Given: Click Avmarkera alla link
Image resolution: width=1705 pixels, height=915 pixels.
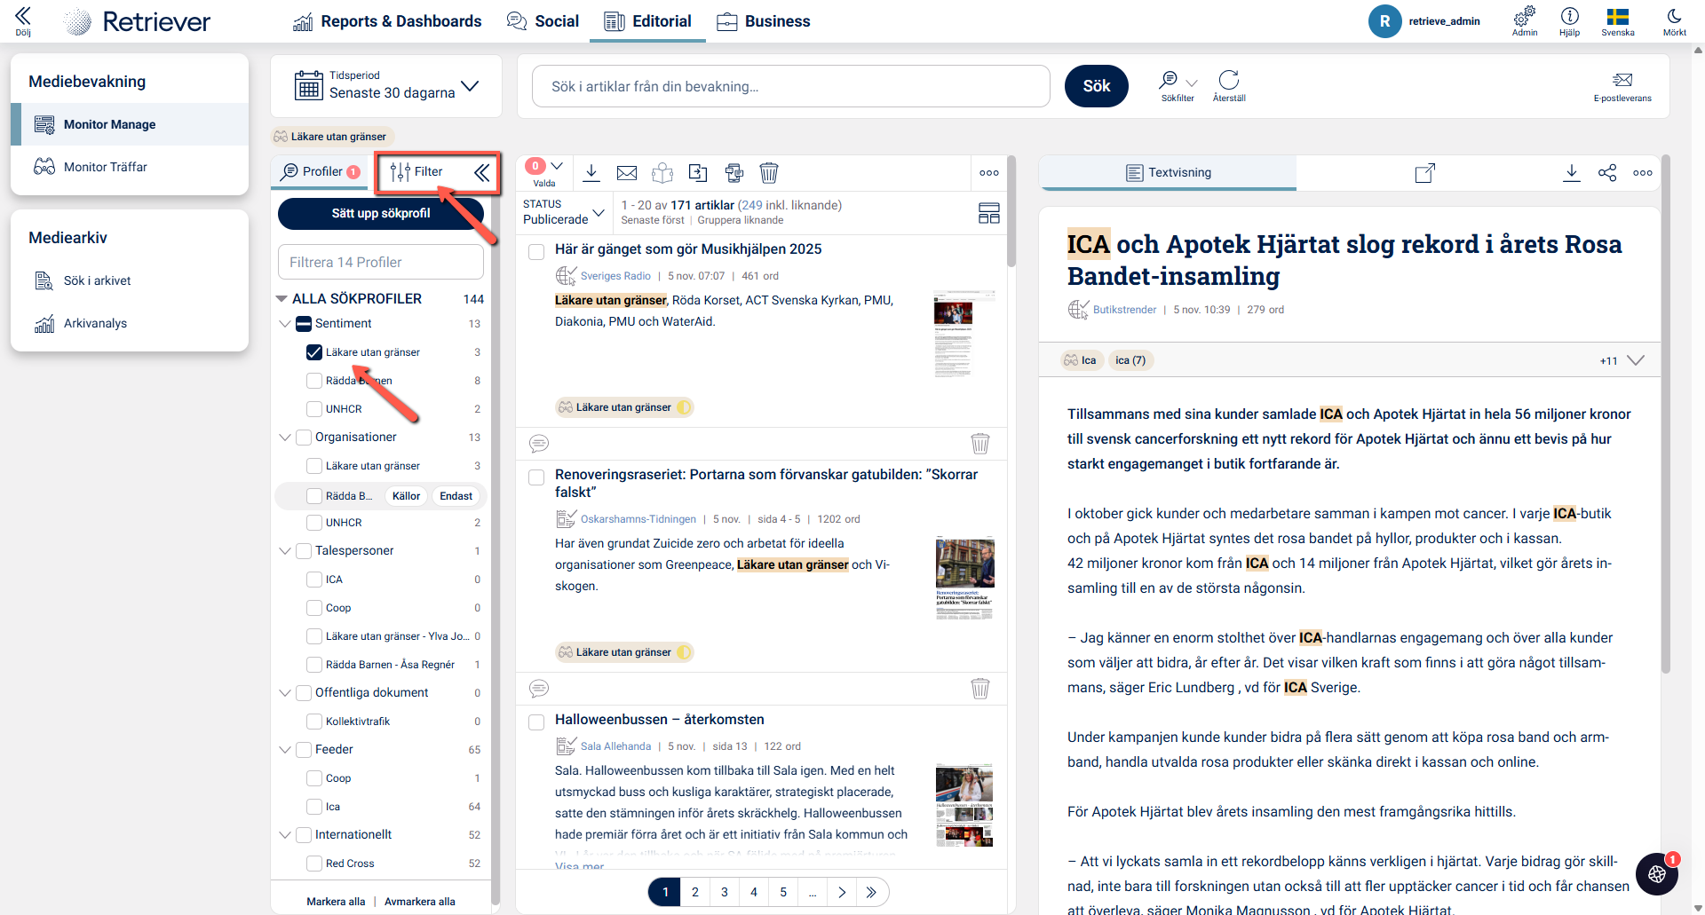Looking at the screenshot, I should [x=420, y=902].
